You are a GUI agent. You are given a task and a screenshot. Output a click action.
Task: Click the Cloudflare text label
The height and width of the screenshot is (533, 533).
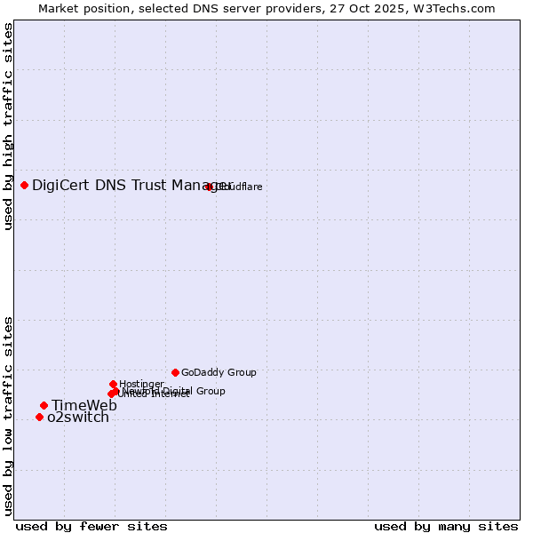240,187
